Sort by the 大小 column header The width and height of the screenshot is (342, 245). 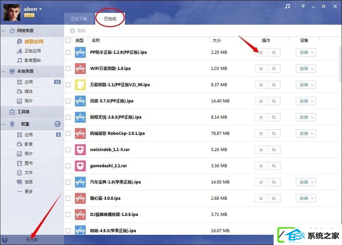216,40
